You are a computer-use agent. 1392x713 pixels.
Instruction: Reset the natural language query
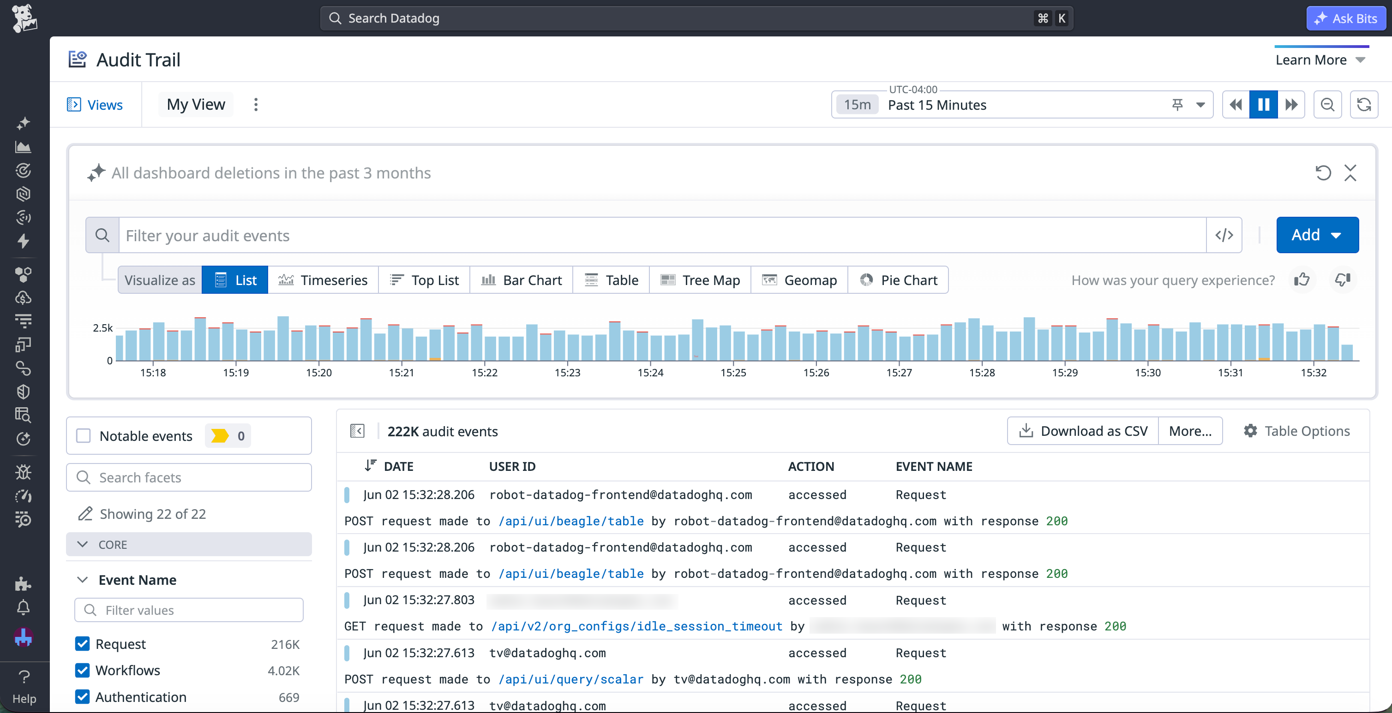tap(1323, 173)
